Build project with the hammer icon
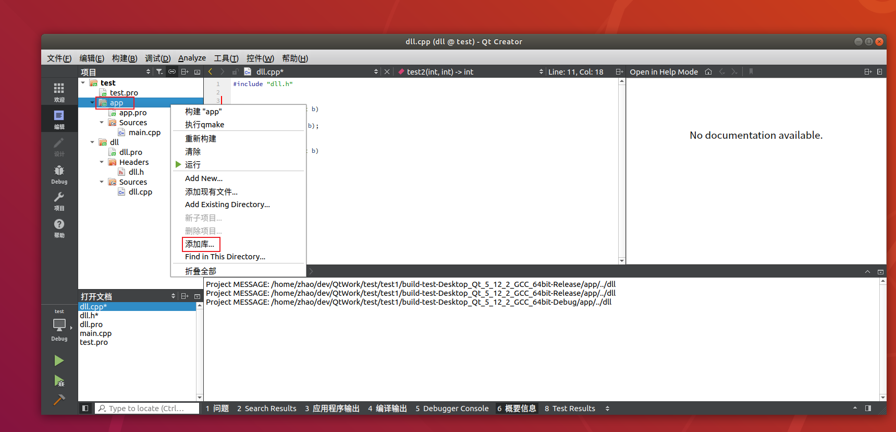 point(59,400)
